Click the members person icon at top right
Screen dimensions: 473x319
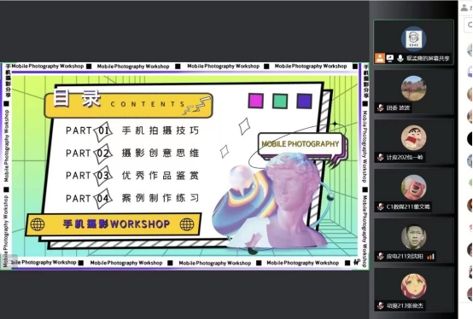(x=464, y=9)
